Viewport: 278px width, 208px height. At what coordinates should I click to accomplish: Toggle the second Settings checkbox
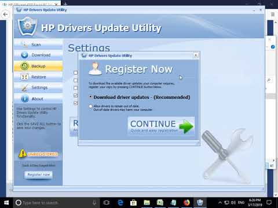[x=76, y=80]
